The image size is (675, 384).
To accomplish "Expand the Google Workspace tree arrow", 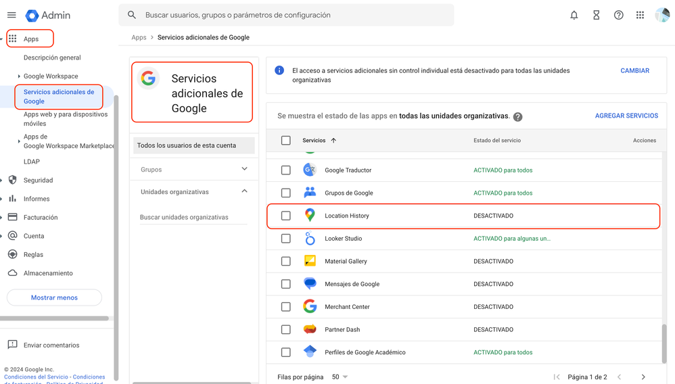I will coord(18,76).
